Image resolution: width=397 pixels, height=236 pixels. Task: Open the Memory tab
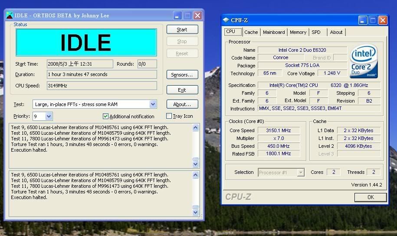[298, 32]
